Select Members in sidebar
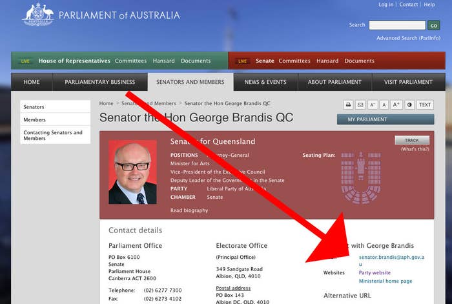452x304 pixels. pyautogui.click(x=55, y=119)
